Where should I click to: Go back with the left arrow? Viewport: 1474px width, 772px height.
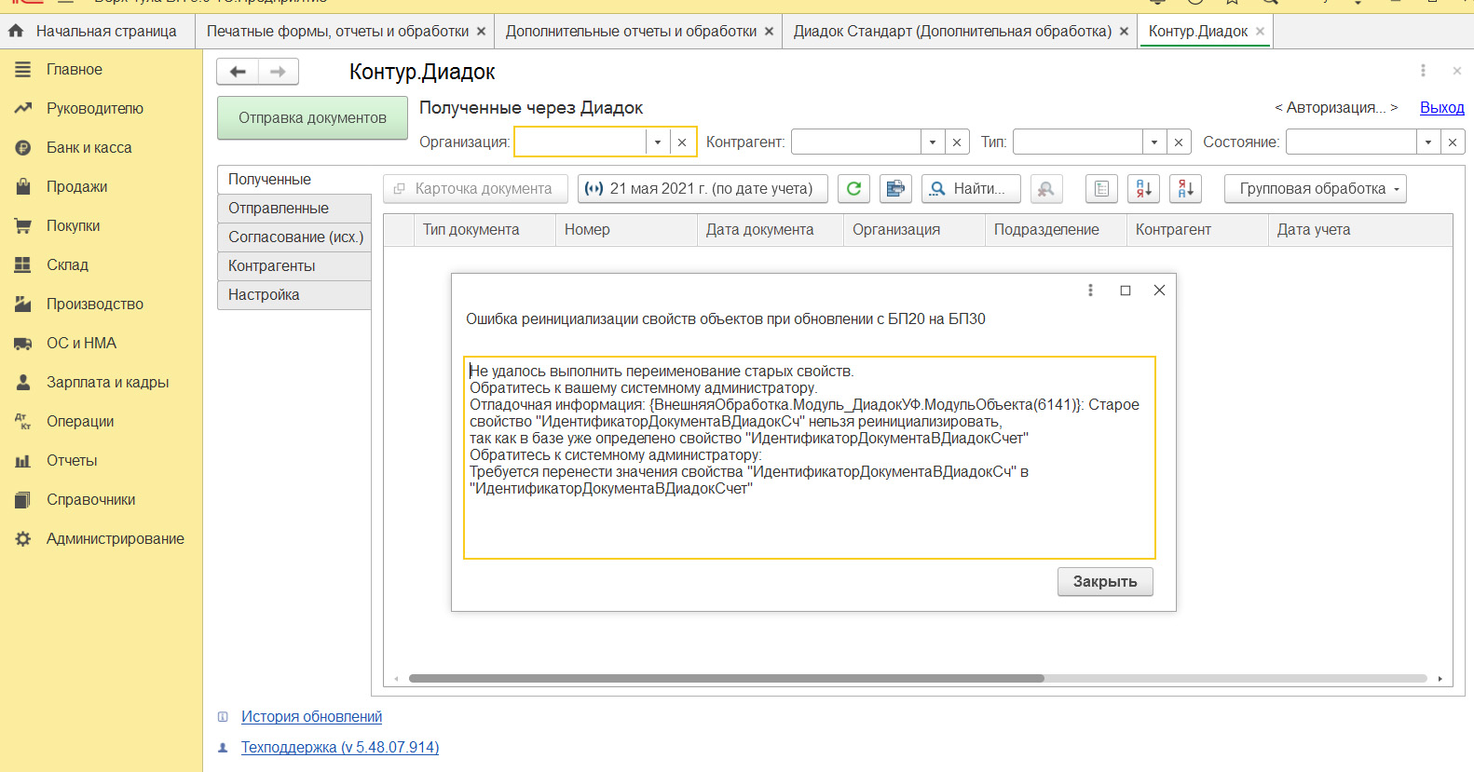coord(238,72)
